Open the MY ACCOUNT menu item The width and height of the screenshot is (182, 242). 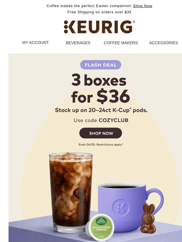tap(36, 43)
